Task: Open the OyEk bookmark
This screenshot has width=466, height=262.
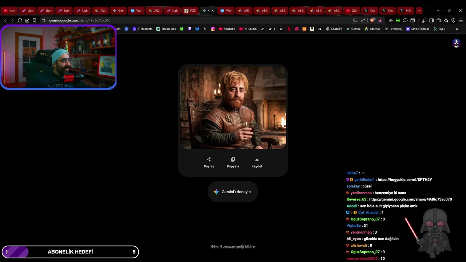Action: point(439,29)
